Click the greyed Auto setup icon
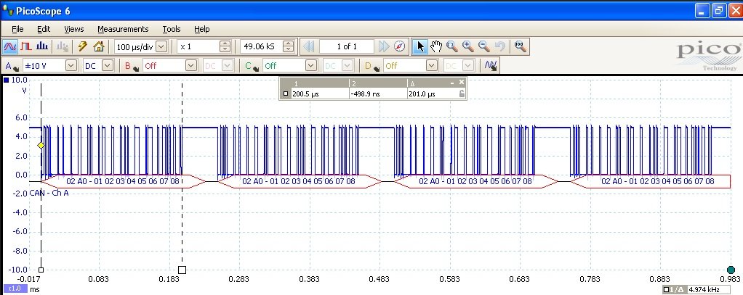The image size is (743, 295). [63, 46]
